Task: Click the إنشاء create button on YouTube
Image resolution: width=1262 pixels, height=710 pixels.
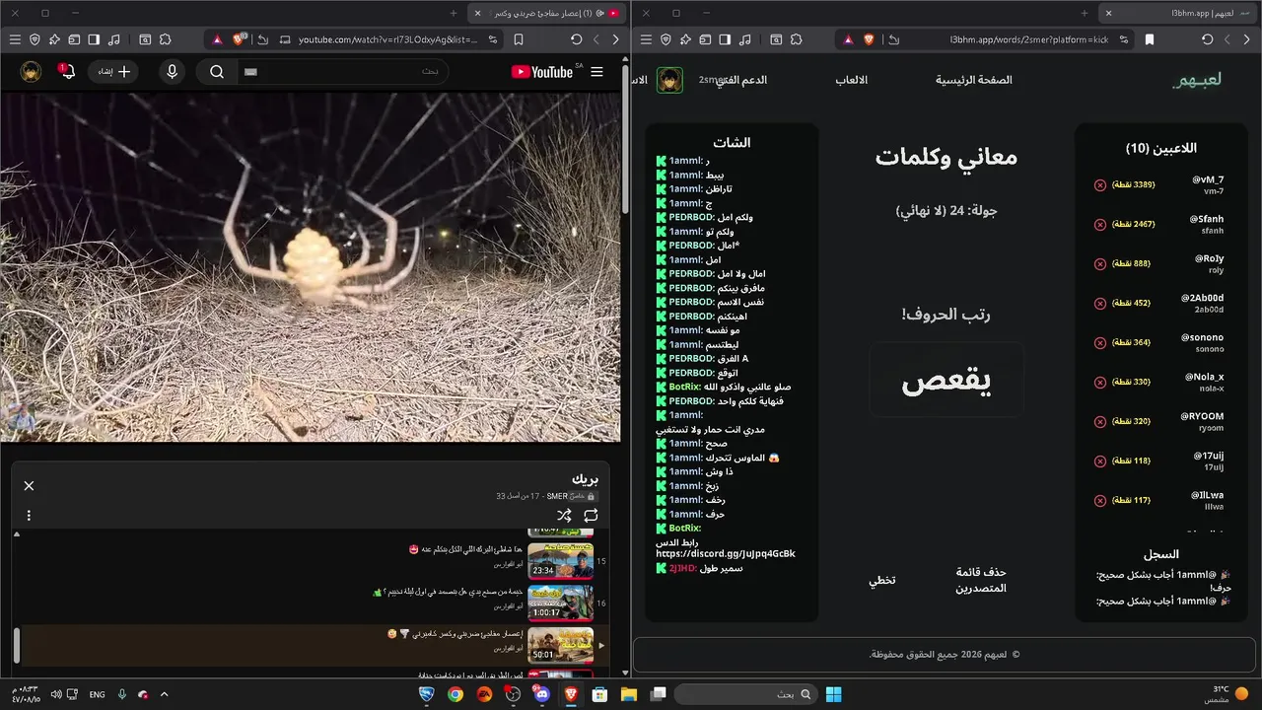Action: coord(114,72)
